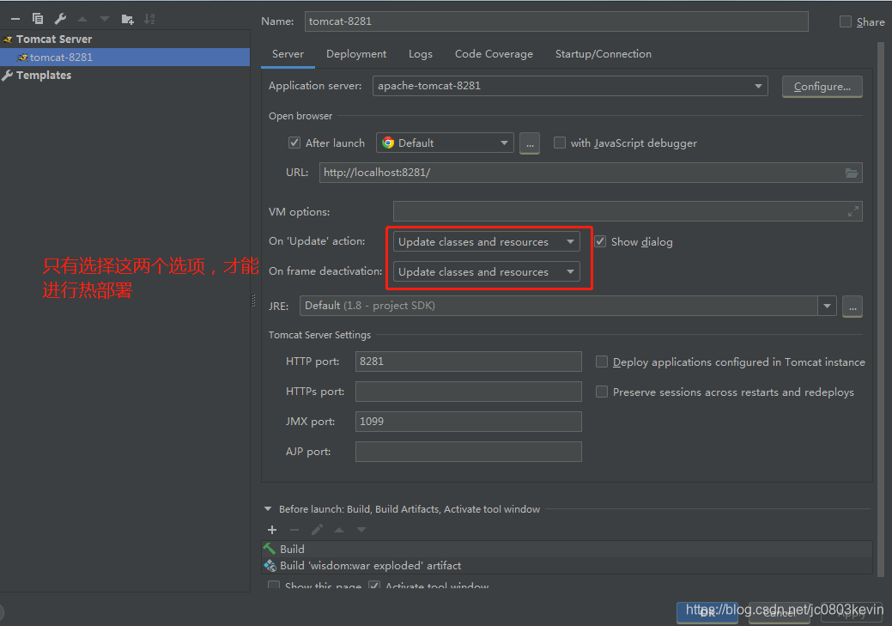Screen dimensions: 892x626
Task: Open edit defaults wrench icon
Action: (60, 19)
